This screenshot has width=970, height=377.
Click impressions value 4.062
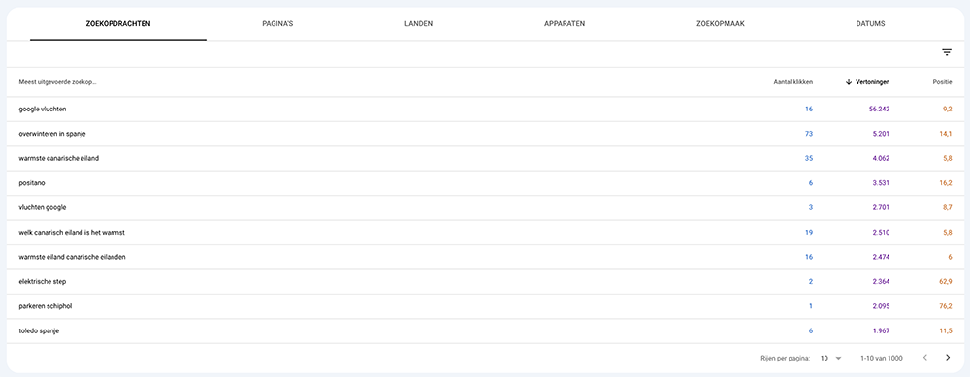pos(881,158)
